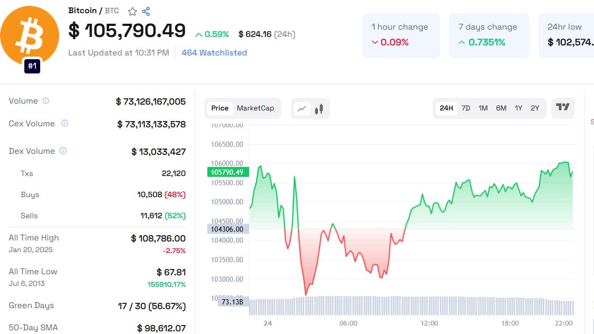
Task: Select the 6M time range tab
Action: 501,108
